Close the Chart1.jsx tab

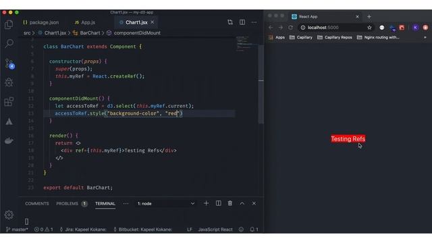pyautogui.click(x=153, y=22)
